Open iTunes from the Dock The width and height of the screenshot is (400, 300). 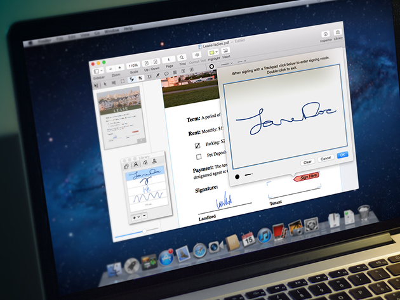point(263,238)
